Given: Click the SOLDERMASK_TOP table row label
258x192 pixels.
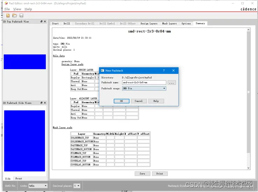Looking at the screenshot, I should 80,138.
